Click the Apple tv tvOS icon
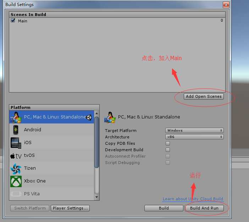Screen dimensions: 249x222 [16, 156]
